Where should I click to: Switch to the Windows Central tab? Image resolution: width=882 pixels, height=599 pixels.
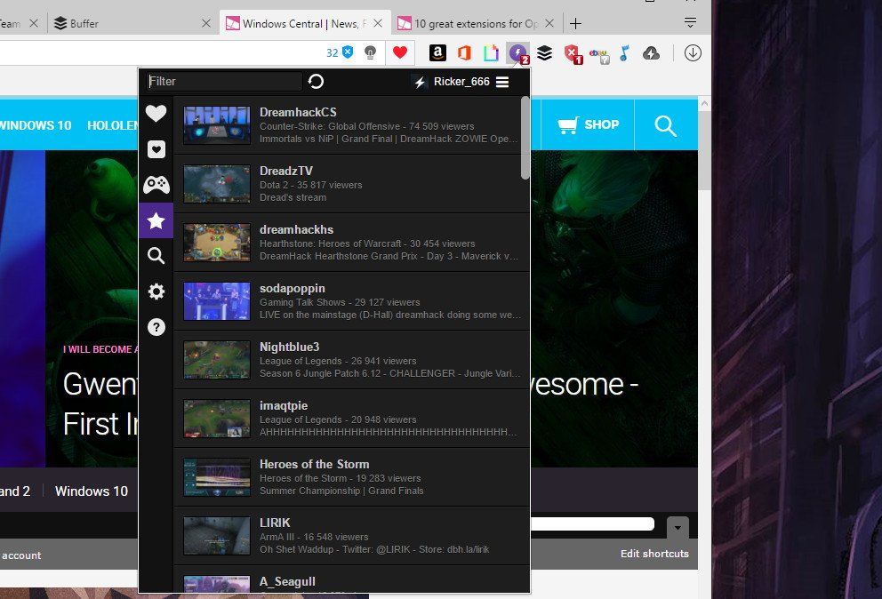302,22
